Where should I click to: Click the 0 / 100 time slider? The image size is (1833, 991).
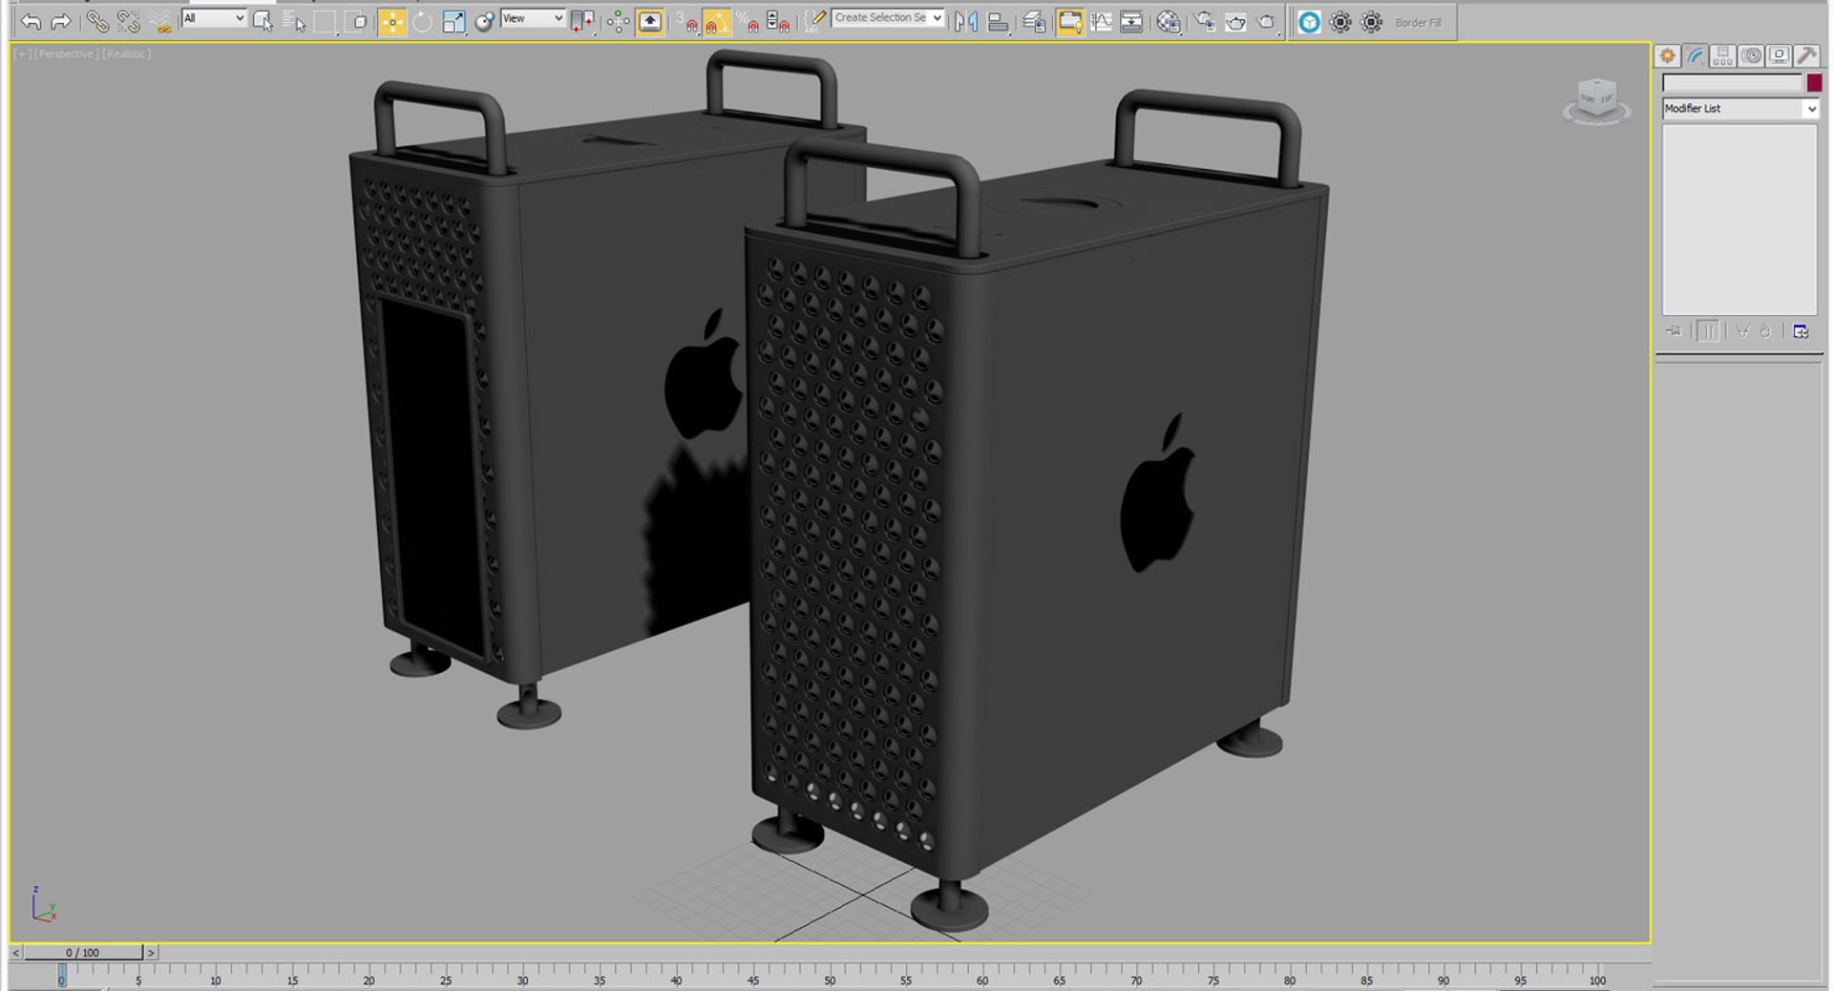pyautogui.click(x=83, y=953)
